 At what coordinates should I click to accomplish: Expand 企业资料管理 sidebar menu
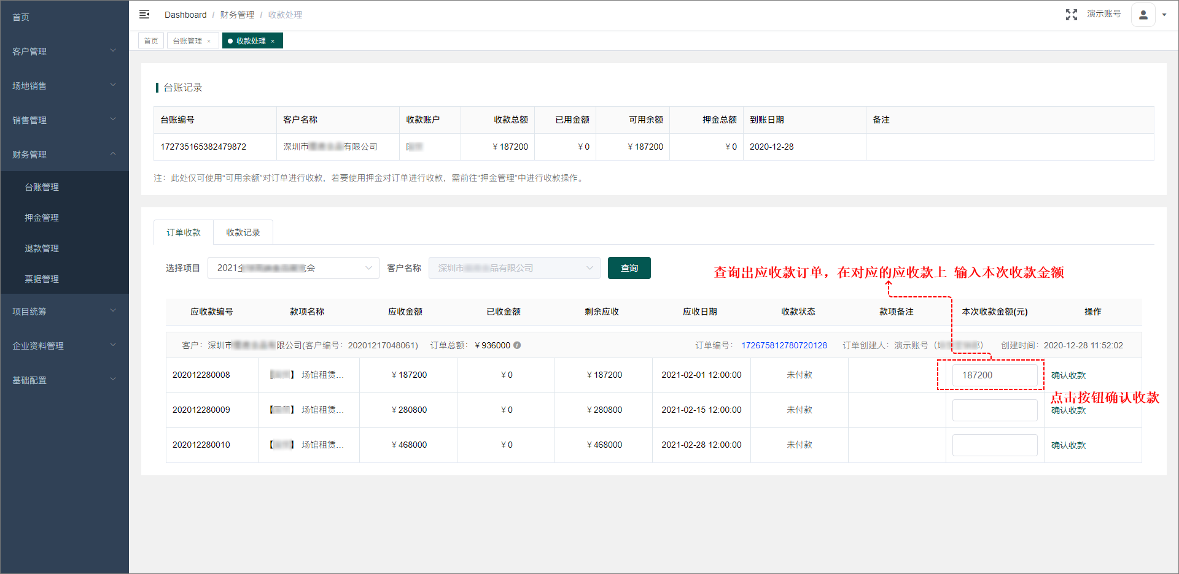point(64,346)
